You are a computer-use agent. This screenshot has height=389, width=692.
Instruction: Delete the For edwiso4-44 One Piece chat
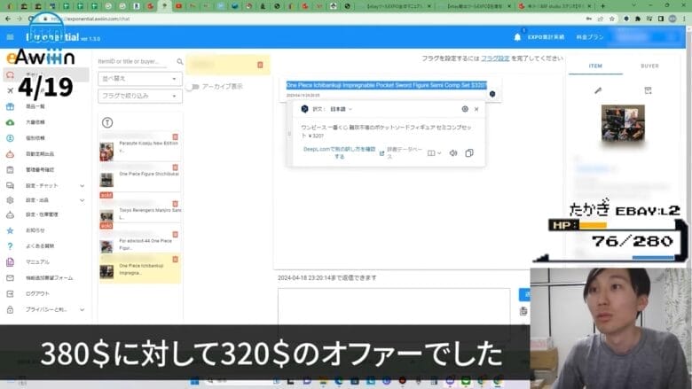tap(175, 234)
